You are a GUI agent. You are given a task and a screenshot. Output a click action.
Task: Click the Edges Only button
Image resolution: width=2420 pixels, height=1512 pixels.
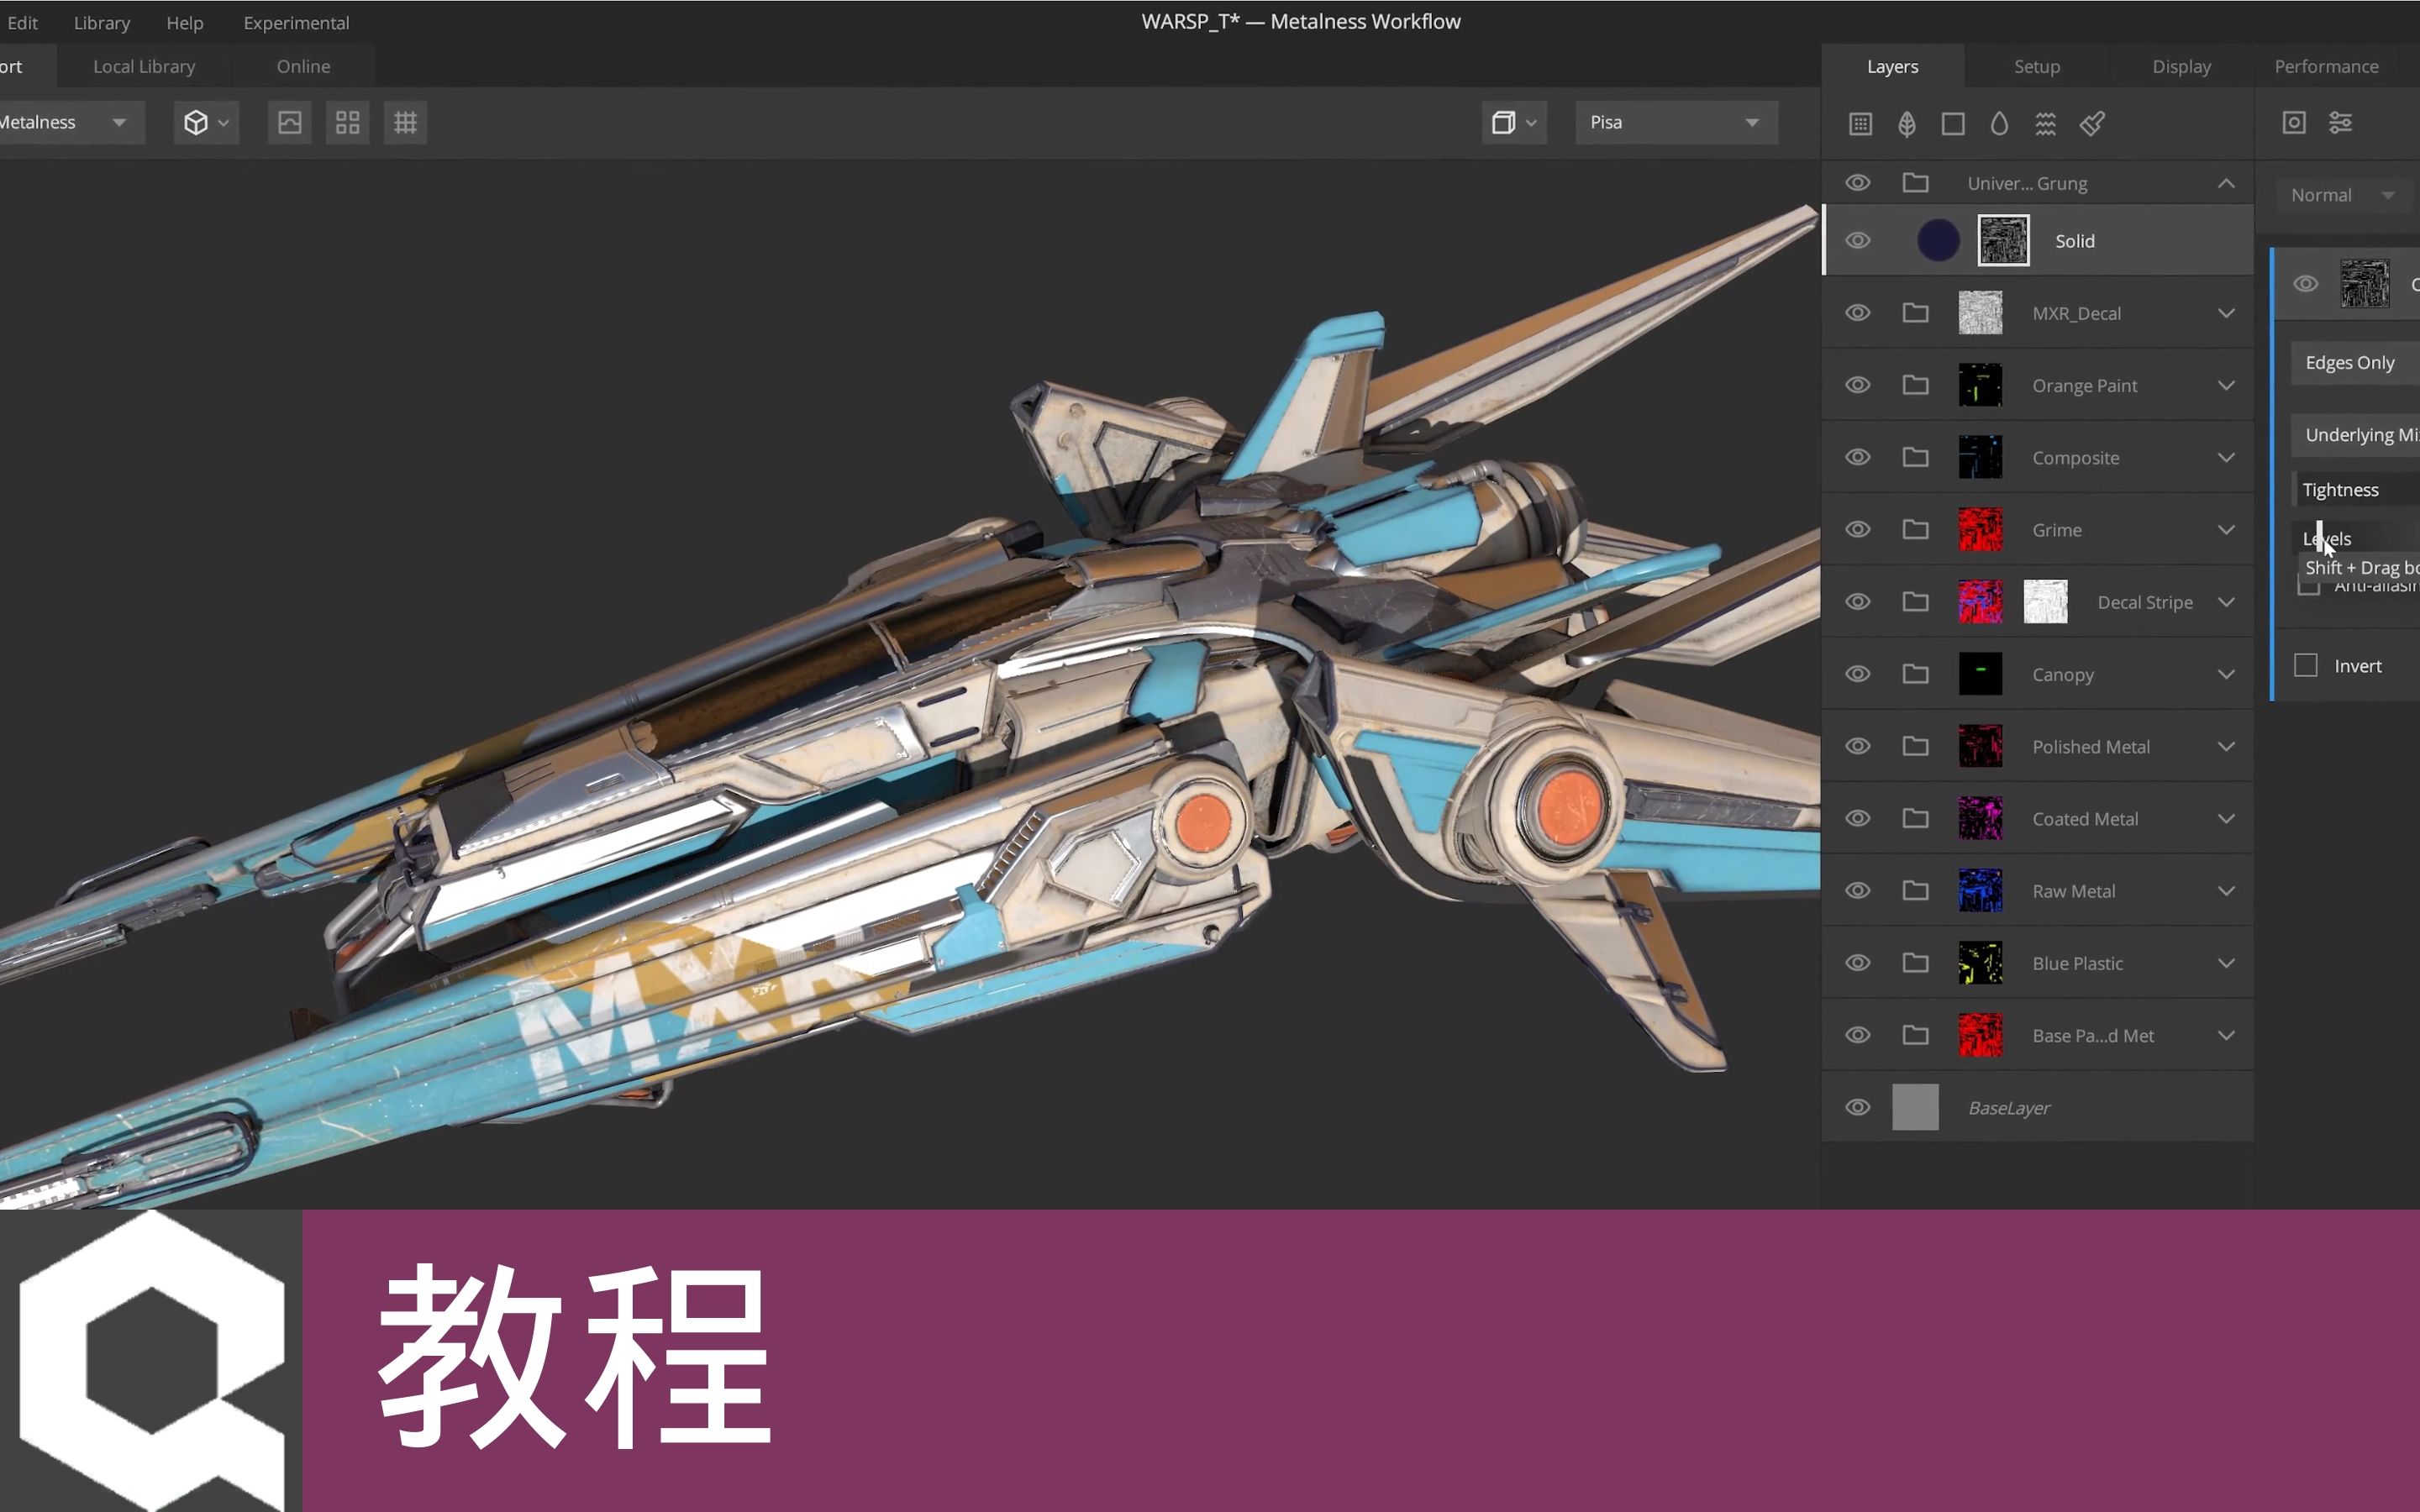2352,362
